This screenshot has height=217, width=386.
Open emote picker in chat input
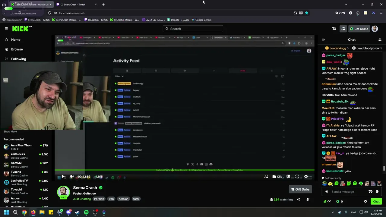click(x=377, y=192)
